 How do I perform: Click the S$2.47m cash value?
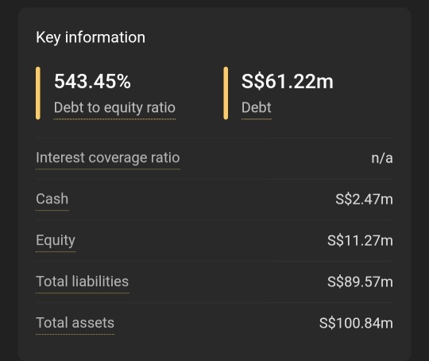[364, 199]
